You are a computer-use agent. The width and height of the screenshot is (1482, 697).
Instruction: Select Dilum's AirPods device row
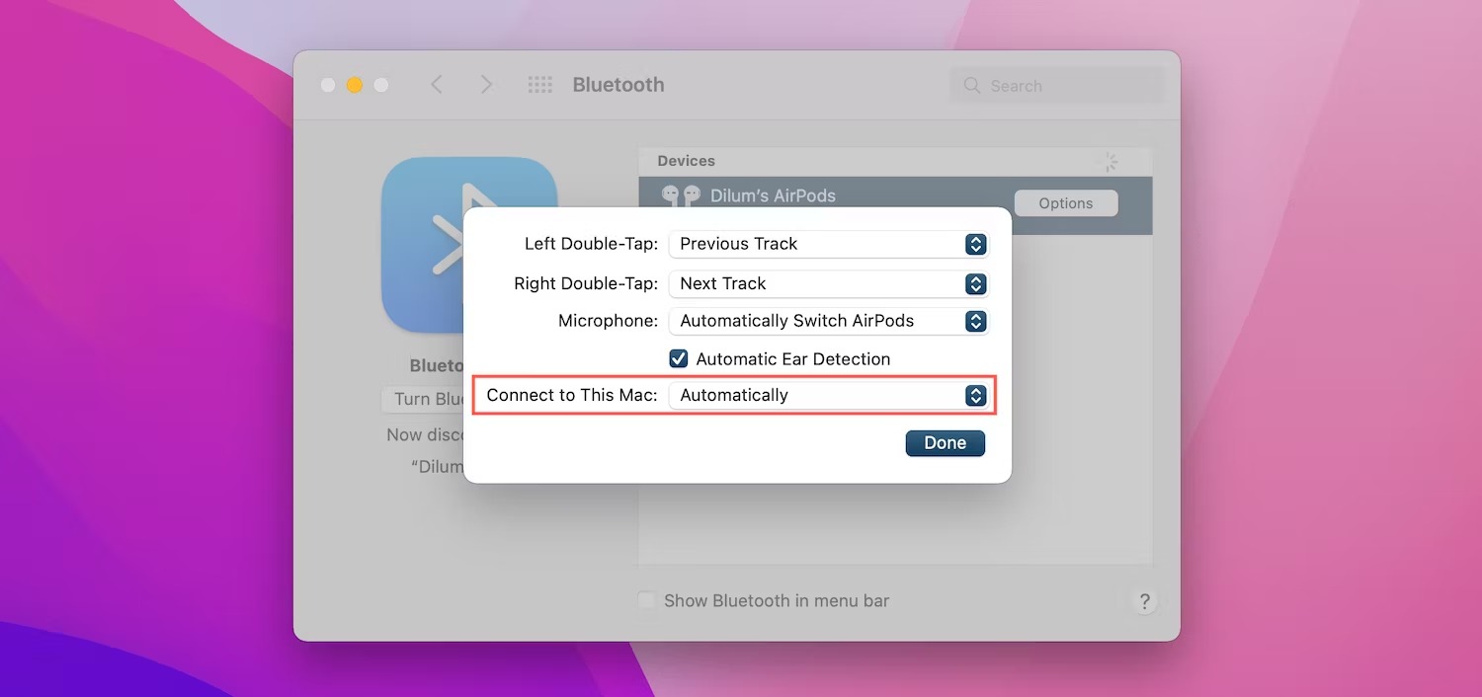pyautogui.click(x=840, y=194)
